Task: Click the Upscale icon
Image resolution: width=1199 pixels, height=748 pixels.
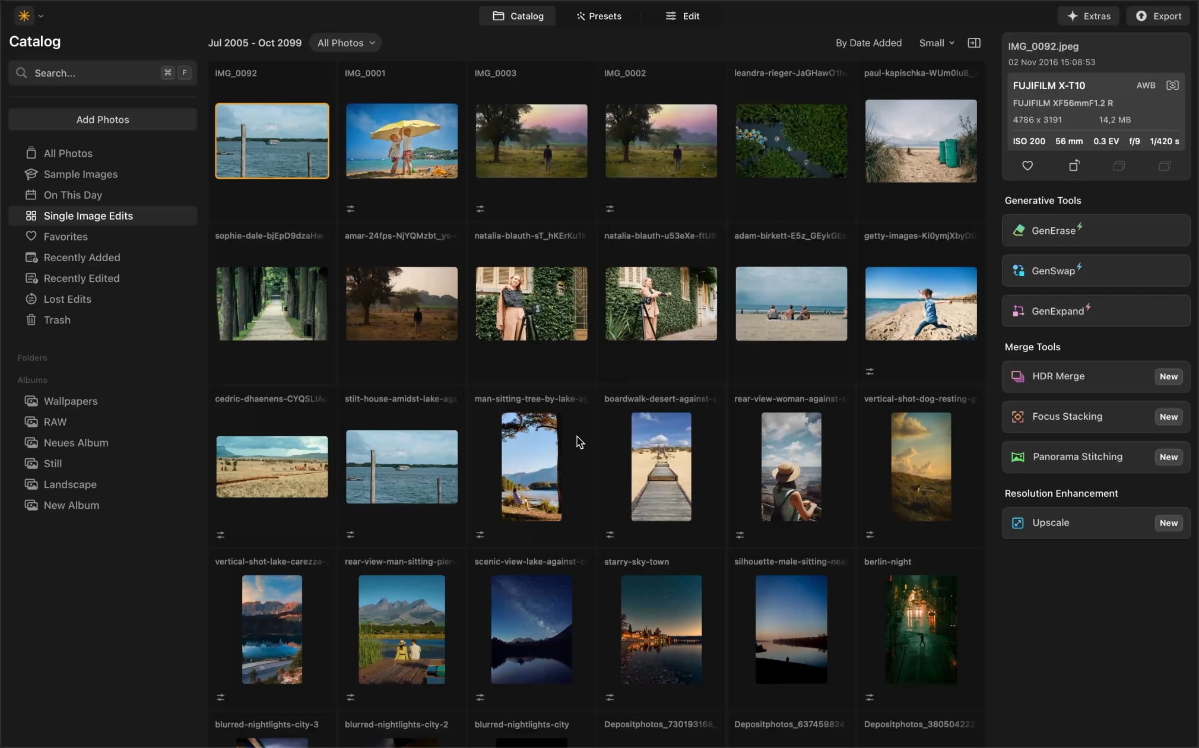Action: coord(1017,523)
